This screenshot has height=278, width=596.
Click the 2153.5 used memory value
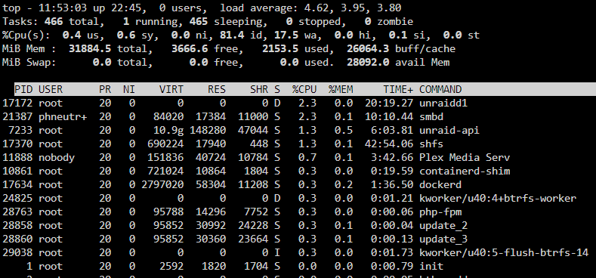point(280,49)
